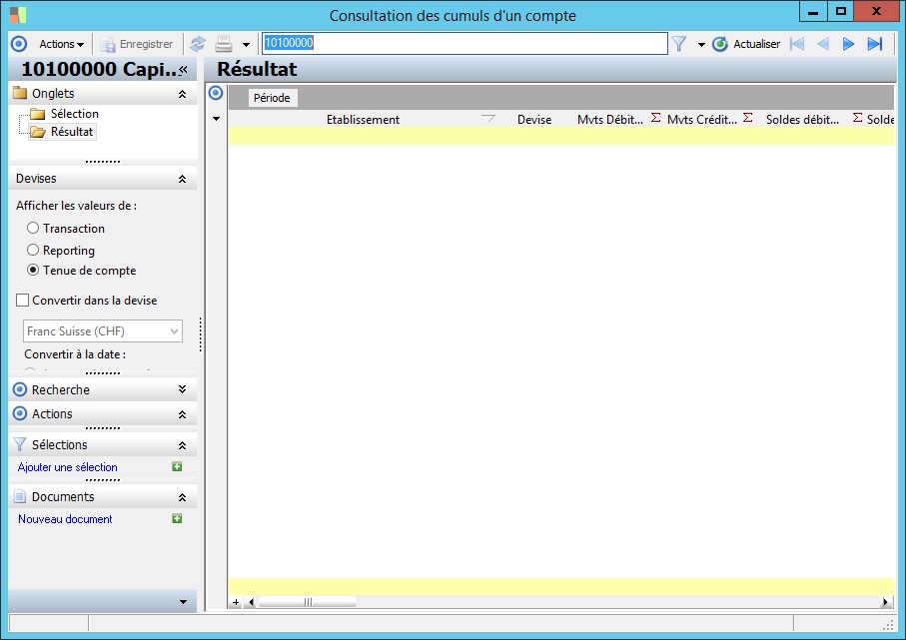Click the Soldes débit column header
The image size is (906, 640).
pyautogui.click(x=802, y=120)
